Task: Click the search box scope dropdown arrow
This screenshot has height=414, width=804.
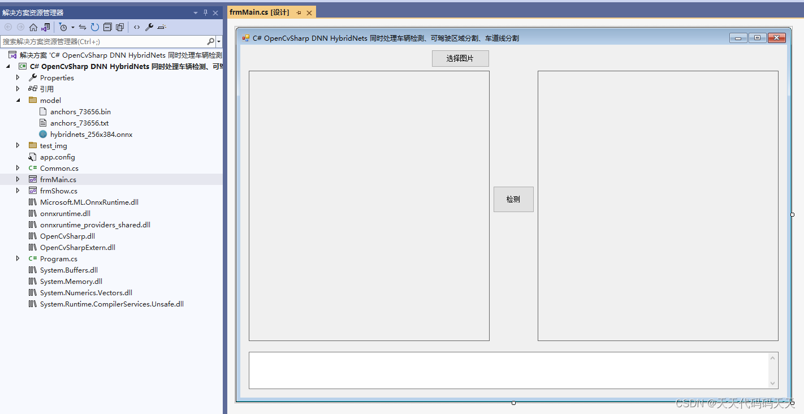Action: [218, 41]
